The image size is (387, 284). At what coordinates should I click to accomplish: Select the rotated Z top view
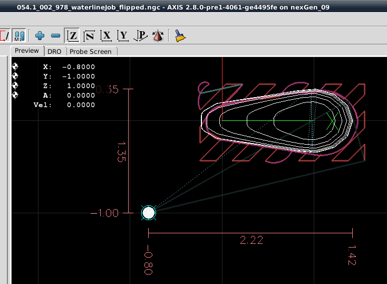click(89, 36)
